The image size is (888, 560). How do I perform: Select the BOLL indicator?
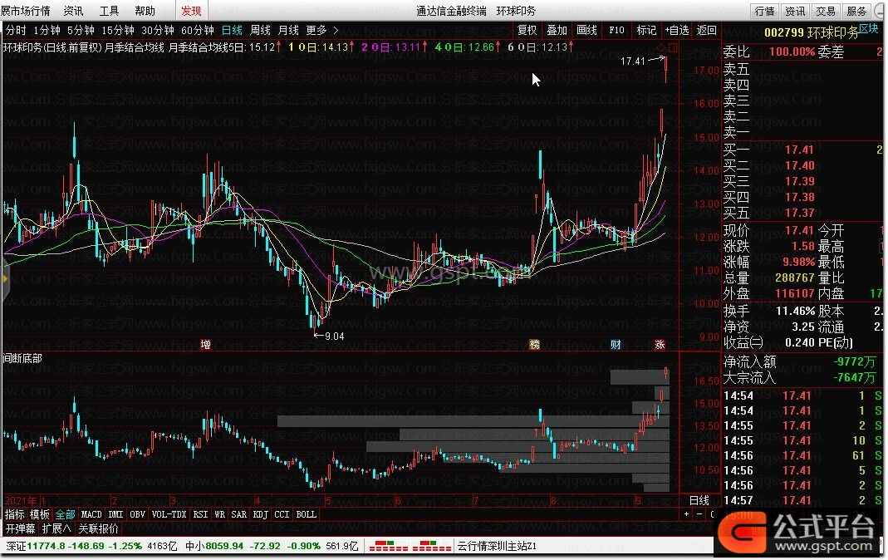[x=307, y=514]
